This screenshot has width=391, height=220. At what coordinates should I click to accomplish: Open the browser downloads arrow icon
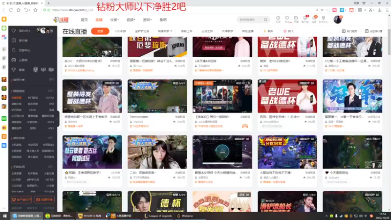click(x=380, y=10)
